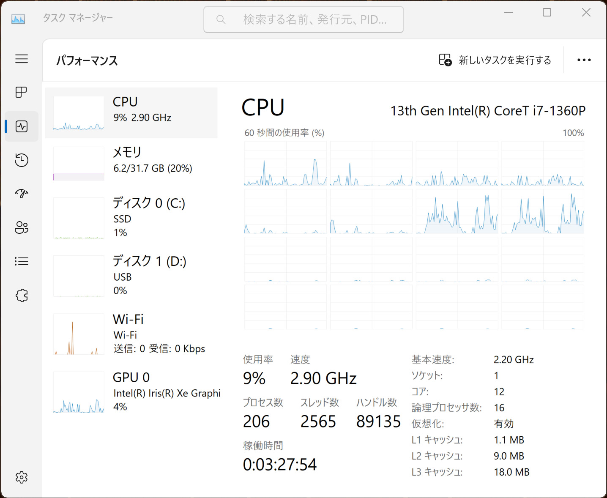Viewport: 607px width, 498px height.
Task: Open the Users page icon
Action: click(22, 227)
